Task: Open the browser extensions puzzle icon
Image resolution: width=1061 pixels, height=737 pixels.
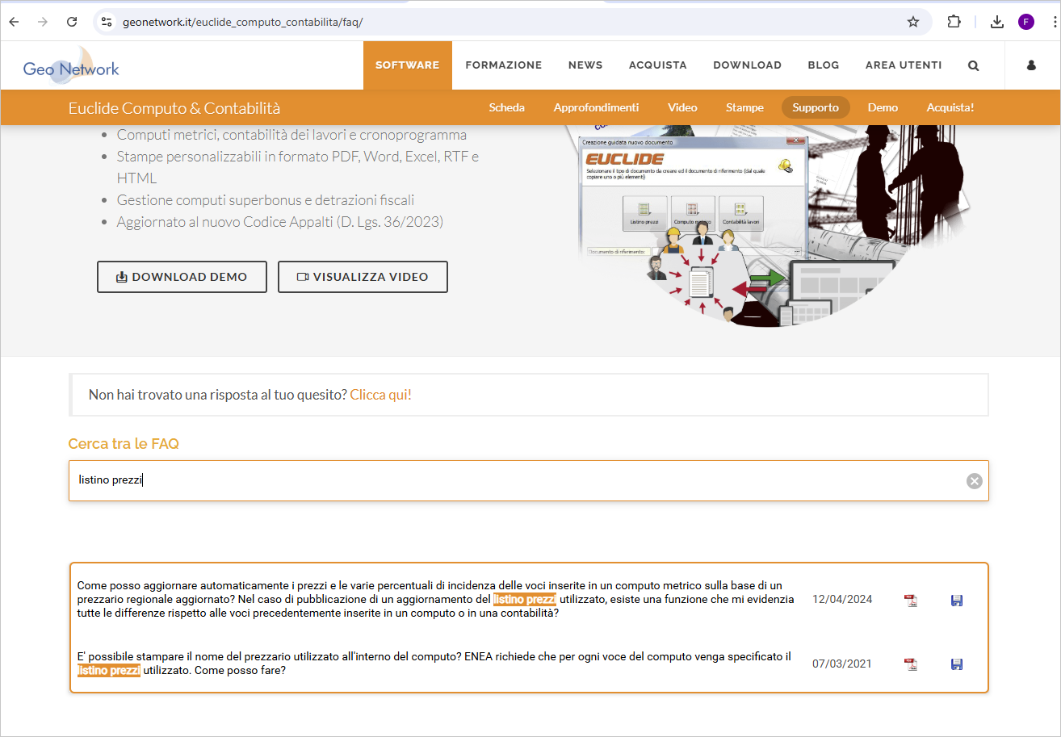Action: click(954, 22)
